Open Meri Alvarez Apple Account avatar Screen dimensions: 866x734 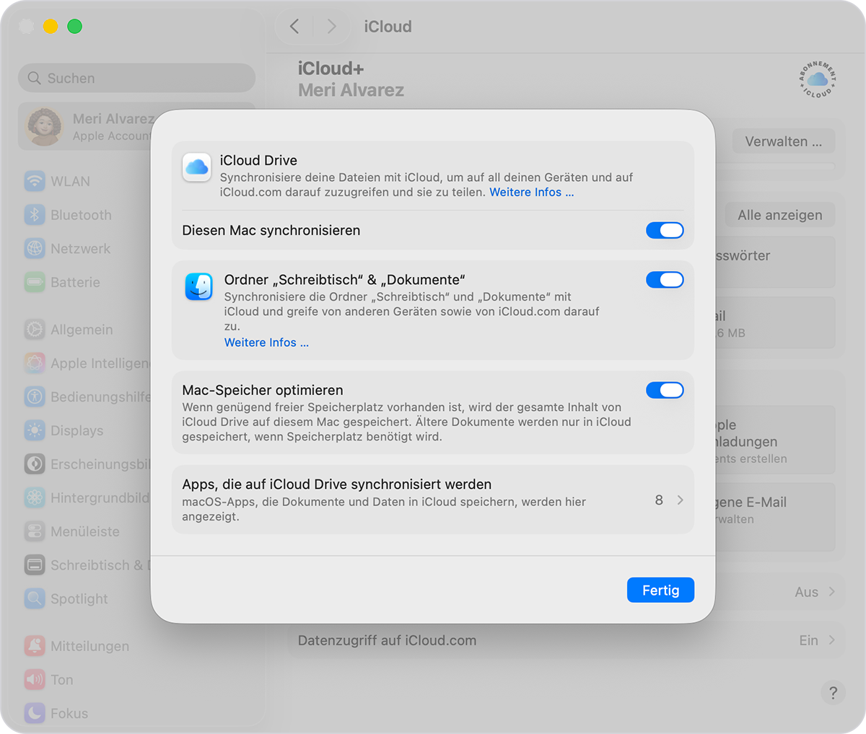[45, 126]
